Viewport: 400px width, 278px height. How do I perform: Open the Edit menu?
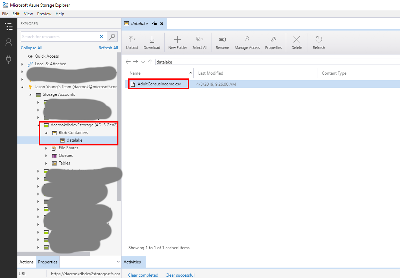click(x=16, y=14)
